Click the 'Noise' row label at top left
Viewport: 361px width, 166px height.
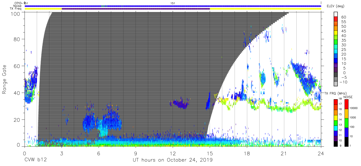coord(17,6)
